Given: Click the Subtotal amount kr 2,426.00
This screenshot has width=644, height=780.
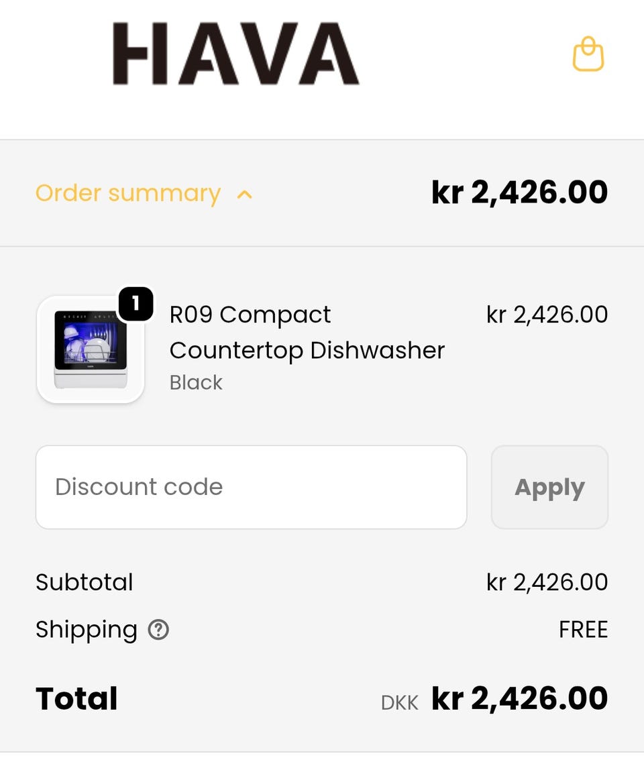Looking at the screenshot, I should click(547, 582).
